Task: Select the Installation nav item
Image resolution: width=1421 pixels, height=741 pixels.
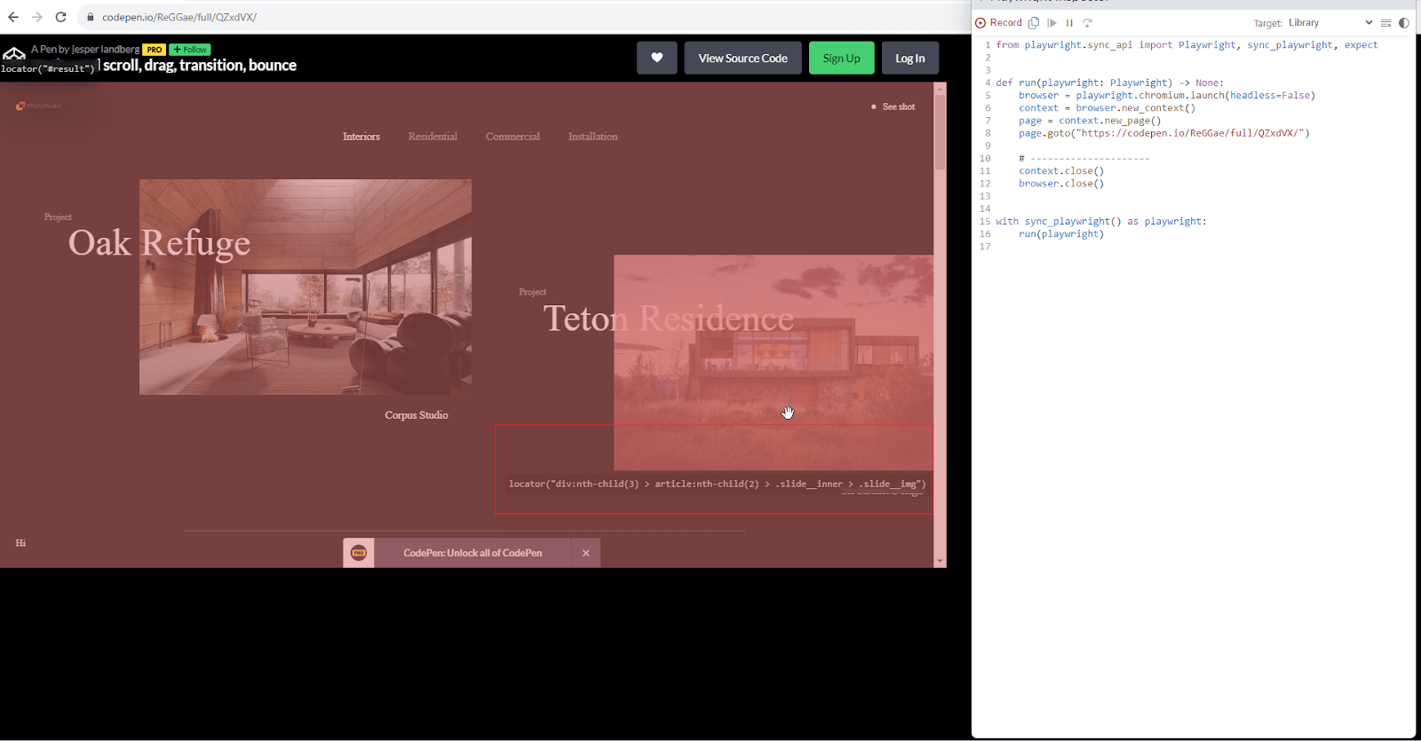Action: coord(592,137)
